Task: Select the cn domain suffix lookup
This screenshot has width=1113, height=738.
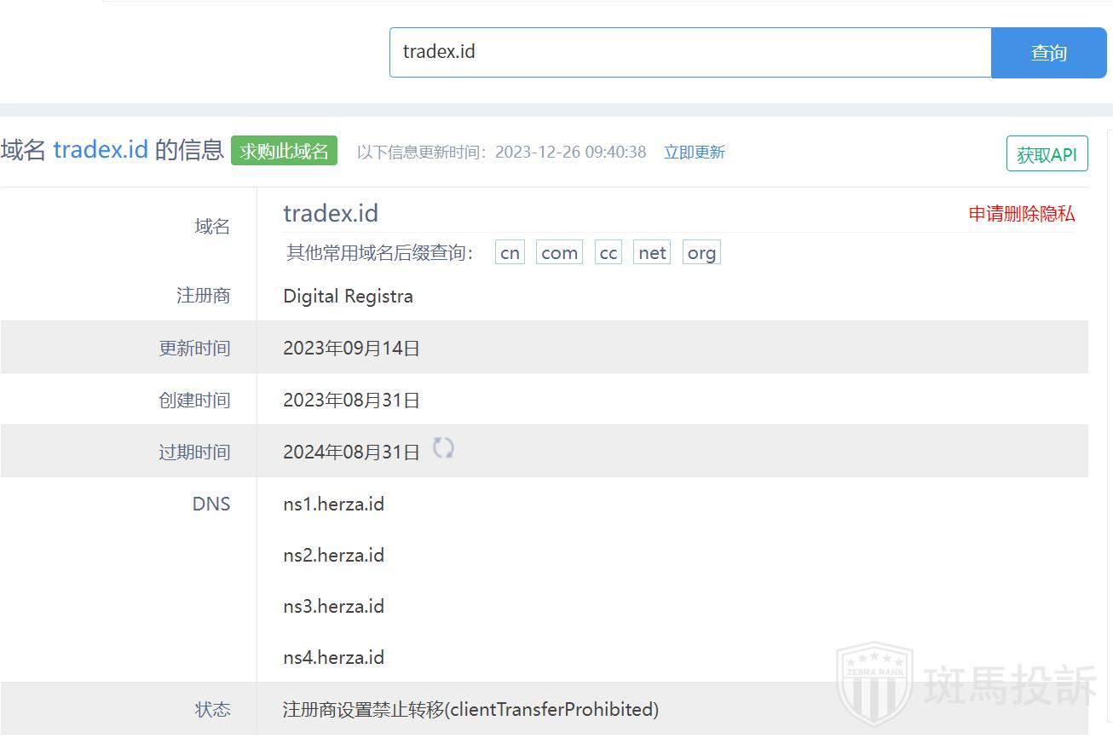Action: point(510,253)
